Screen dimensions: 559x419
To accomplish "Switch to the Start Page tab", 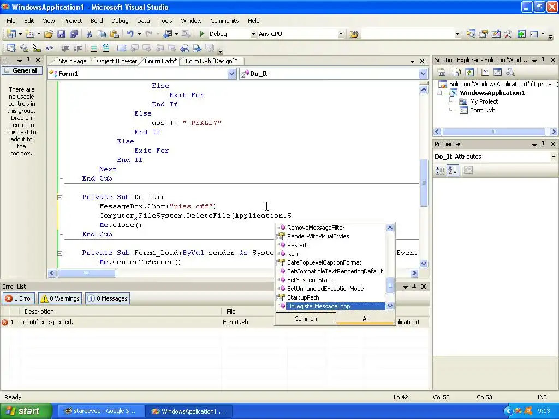I will point(72,61).
